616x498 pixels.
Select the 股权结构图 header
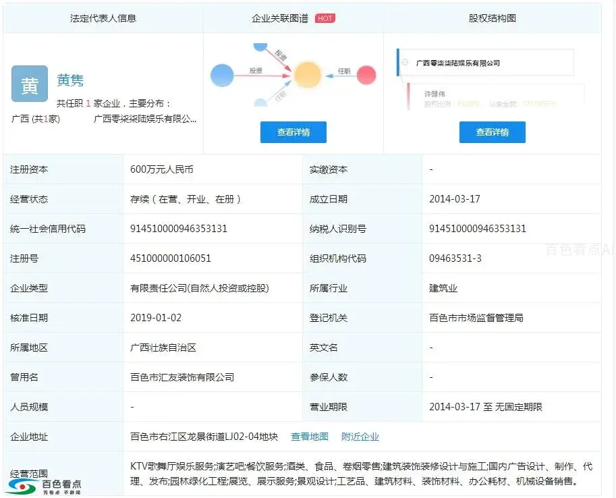493,18
